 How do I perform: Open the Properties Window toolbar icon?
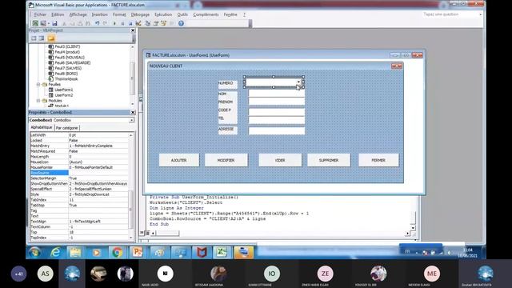pyautogui.click(x=156, y=23)
